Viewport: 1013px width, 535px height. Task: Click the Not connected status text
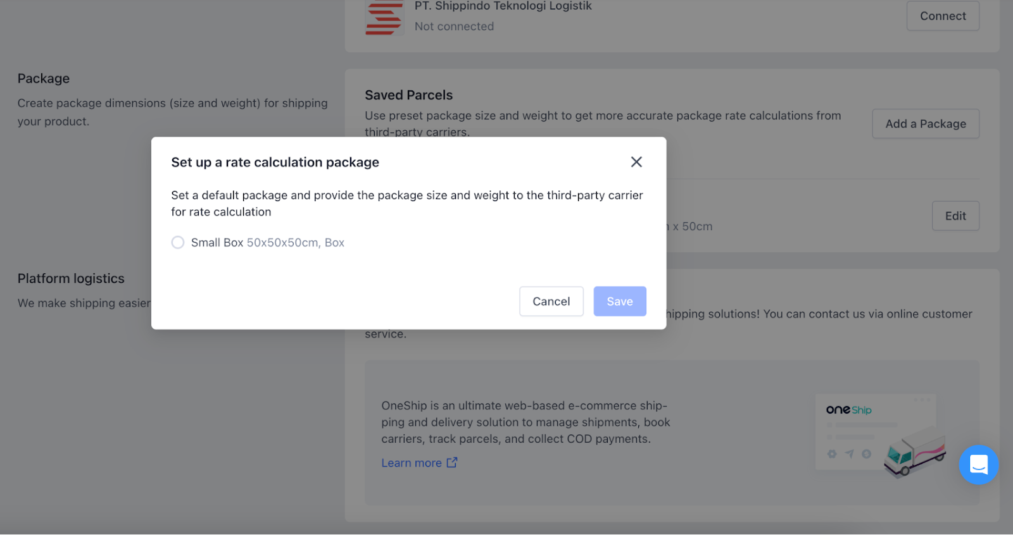pos(454,27)
